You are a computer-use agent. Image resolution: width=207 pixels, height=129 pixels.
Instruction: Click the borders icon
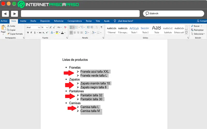(98, 33)
